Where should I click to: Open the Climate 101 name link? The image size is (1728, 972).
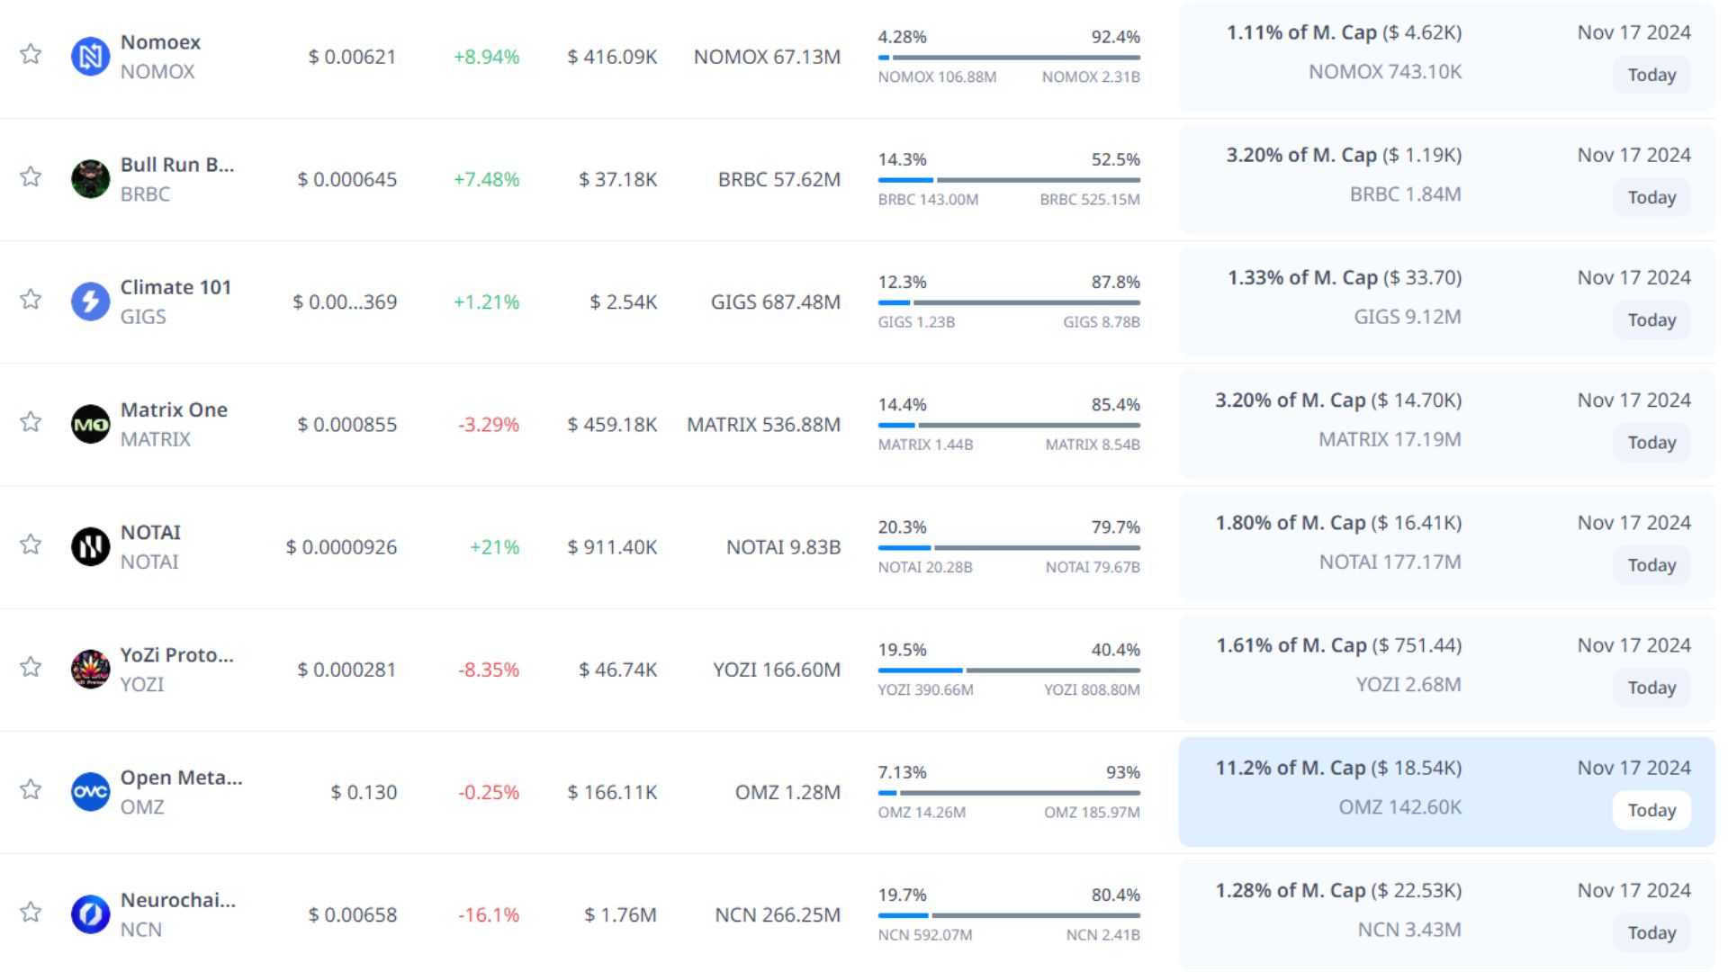click(175, 287)
